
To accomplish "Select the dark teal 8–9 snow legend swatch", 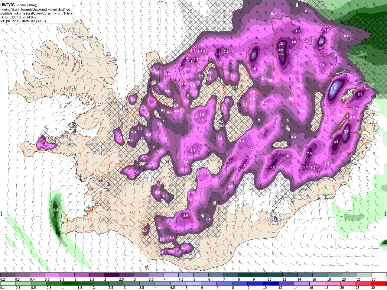I will point(246,275).
